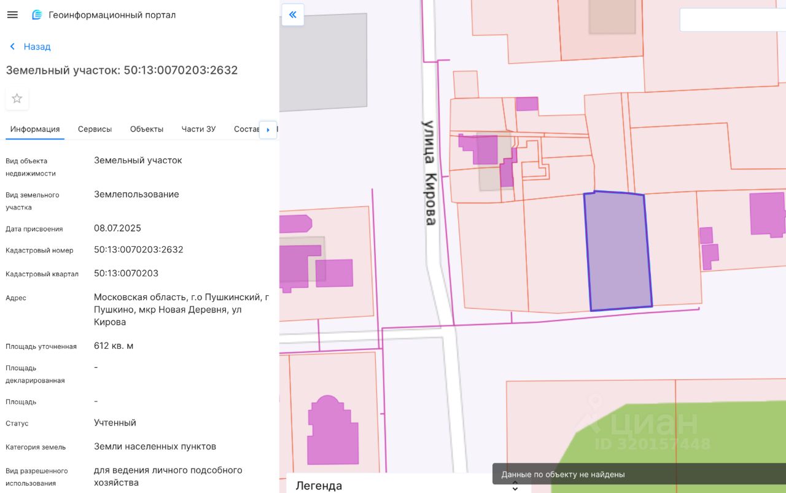Select the church-shaped purple building on map
The height and width of the screenshot is (493, 786).
(332, 431)
